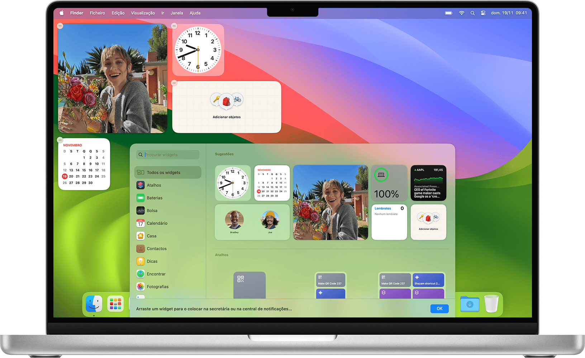The image size is (585, 358).
Task: Add the suggested clock widget
Action: coord(233,183)
